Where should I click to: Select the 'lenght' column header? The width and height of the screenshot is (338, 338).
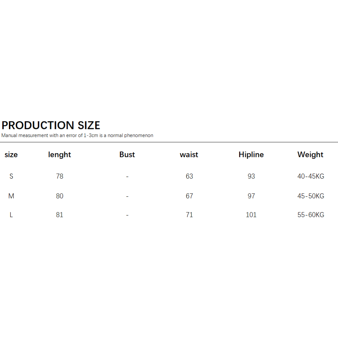pyautogui.click(x=59, y=155)
